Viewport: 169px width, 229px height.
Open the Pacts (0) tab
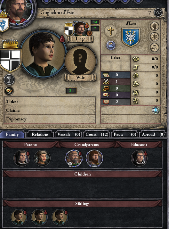125,135
